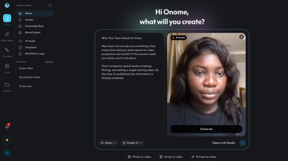Collapse the sidebar panel
This screenshot has height=161, width=288.
50,6
